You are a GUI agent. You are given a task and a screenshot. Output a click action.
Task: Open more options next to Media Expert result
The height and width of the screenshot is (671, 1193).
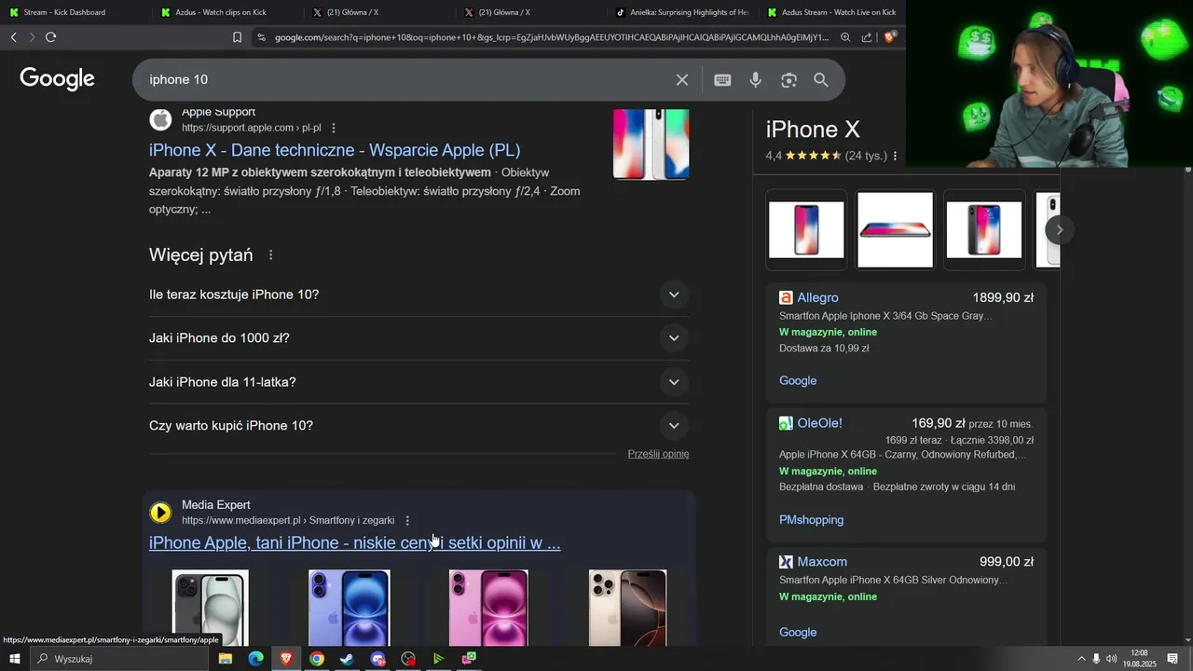point(407,521)
